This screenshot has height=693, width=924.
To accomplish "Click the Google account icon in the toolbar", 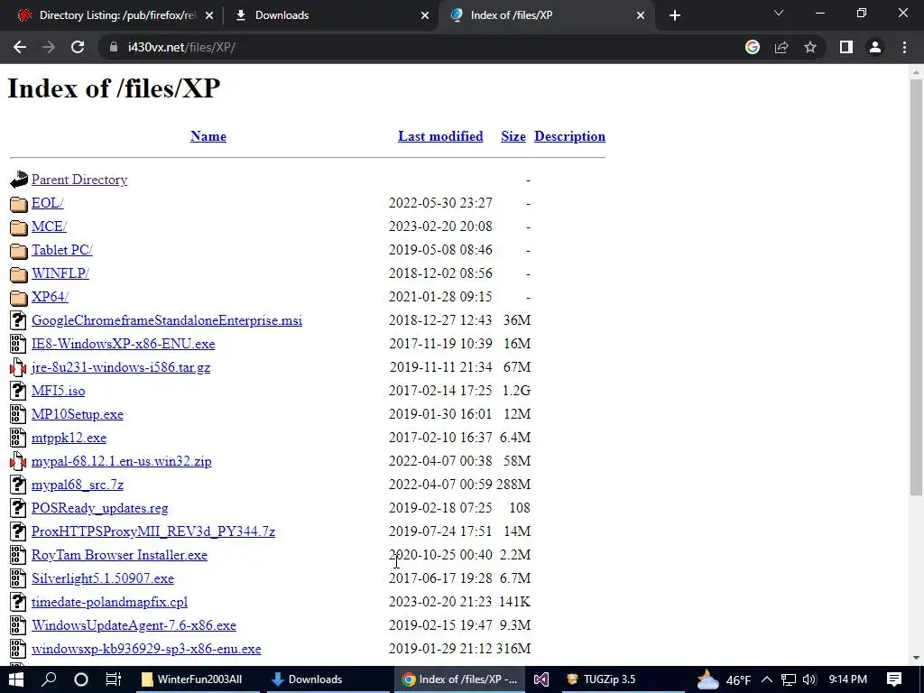I will [753, 47].
